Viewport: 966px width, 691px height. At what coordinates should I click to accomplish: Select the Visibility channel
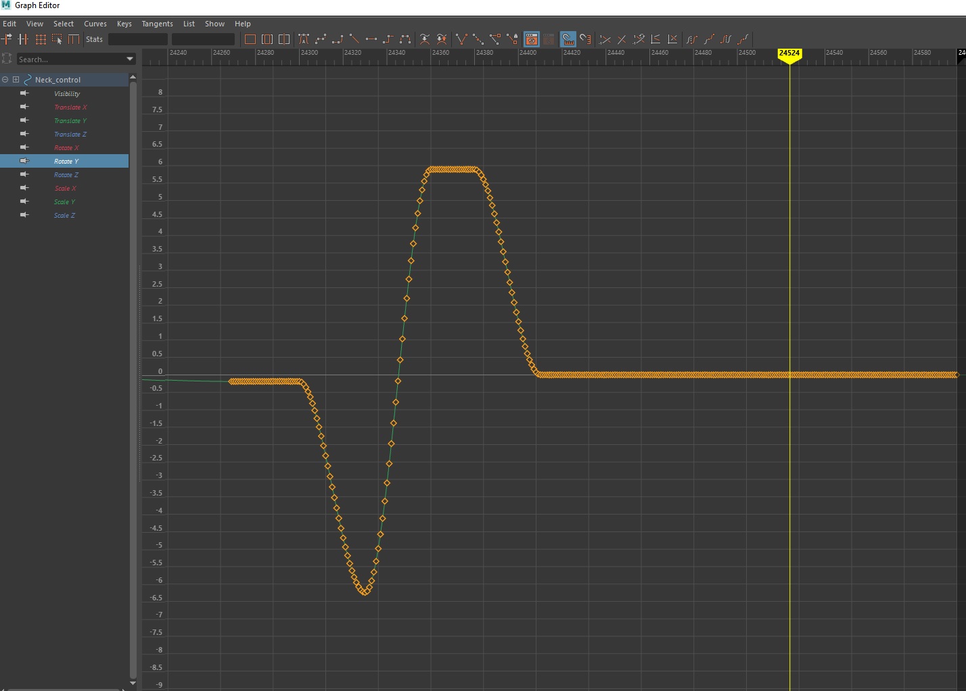[67, 93]
